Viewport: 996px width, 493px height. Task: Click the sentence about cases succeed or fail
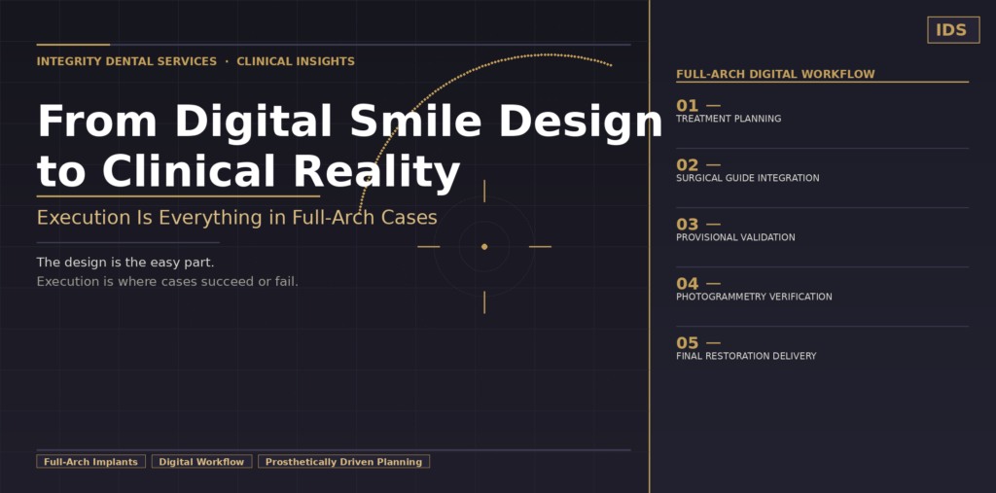tap(167, 282)
